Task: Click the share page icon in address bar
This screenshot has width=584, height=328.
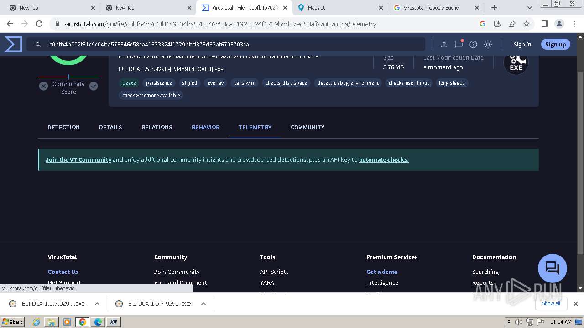Action: pos(512,24)
